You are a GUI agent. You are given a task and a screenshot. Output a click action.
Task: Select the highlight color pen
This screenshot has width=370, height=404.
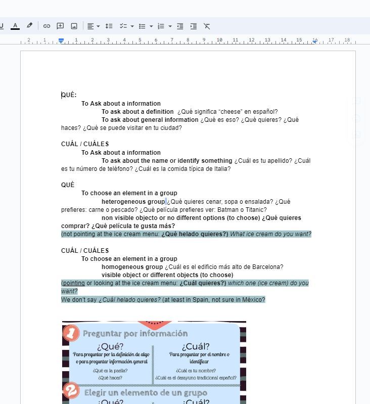coord(29,26)
